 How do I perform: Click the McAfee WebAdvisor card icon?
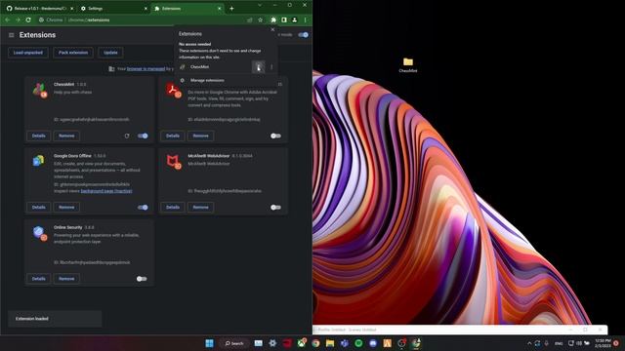tap(174, 162)
